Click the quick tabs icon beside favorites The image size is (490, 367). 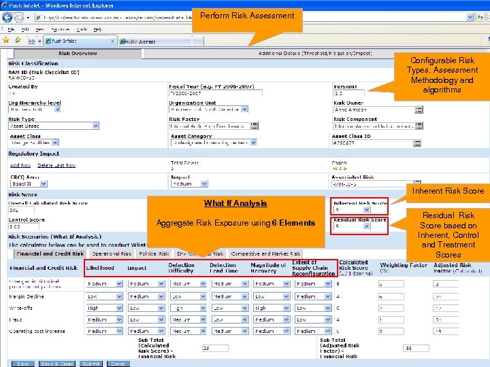[x=32, y=41]
